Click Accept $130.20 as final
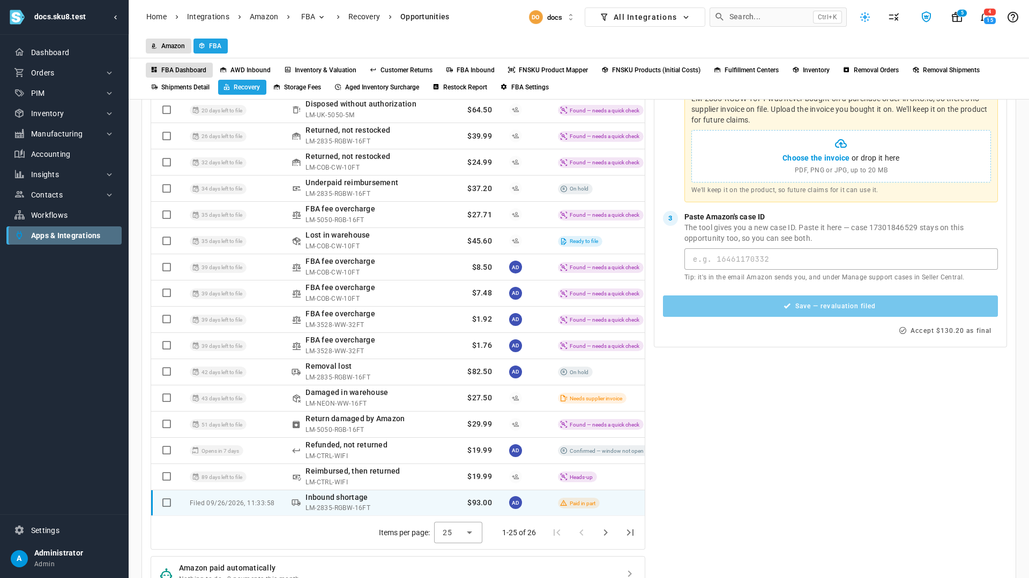Image resolution: width=1029 pixels, height=578 pixels. 945,331
